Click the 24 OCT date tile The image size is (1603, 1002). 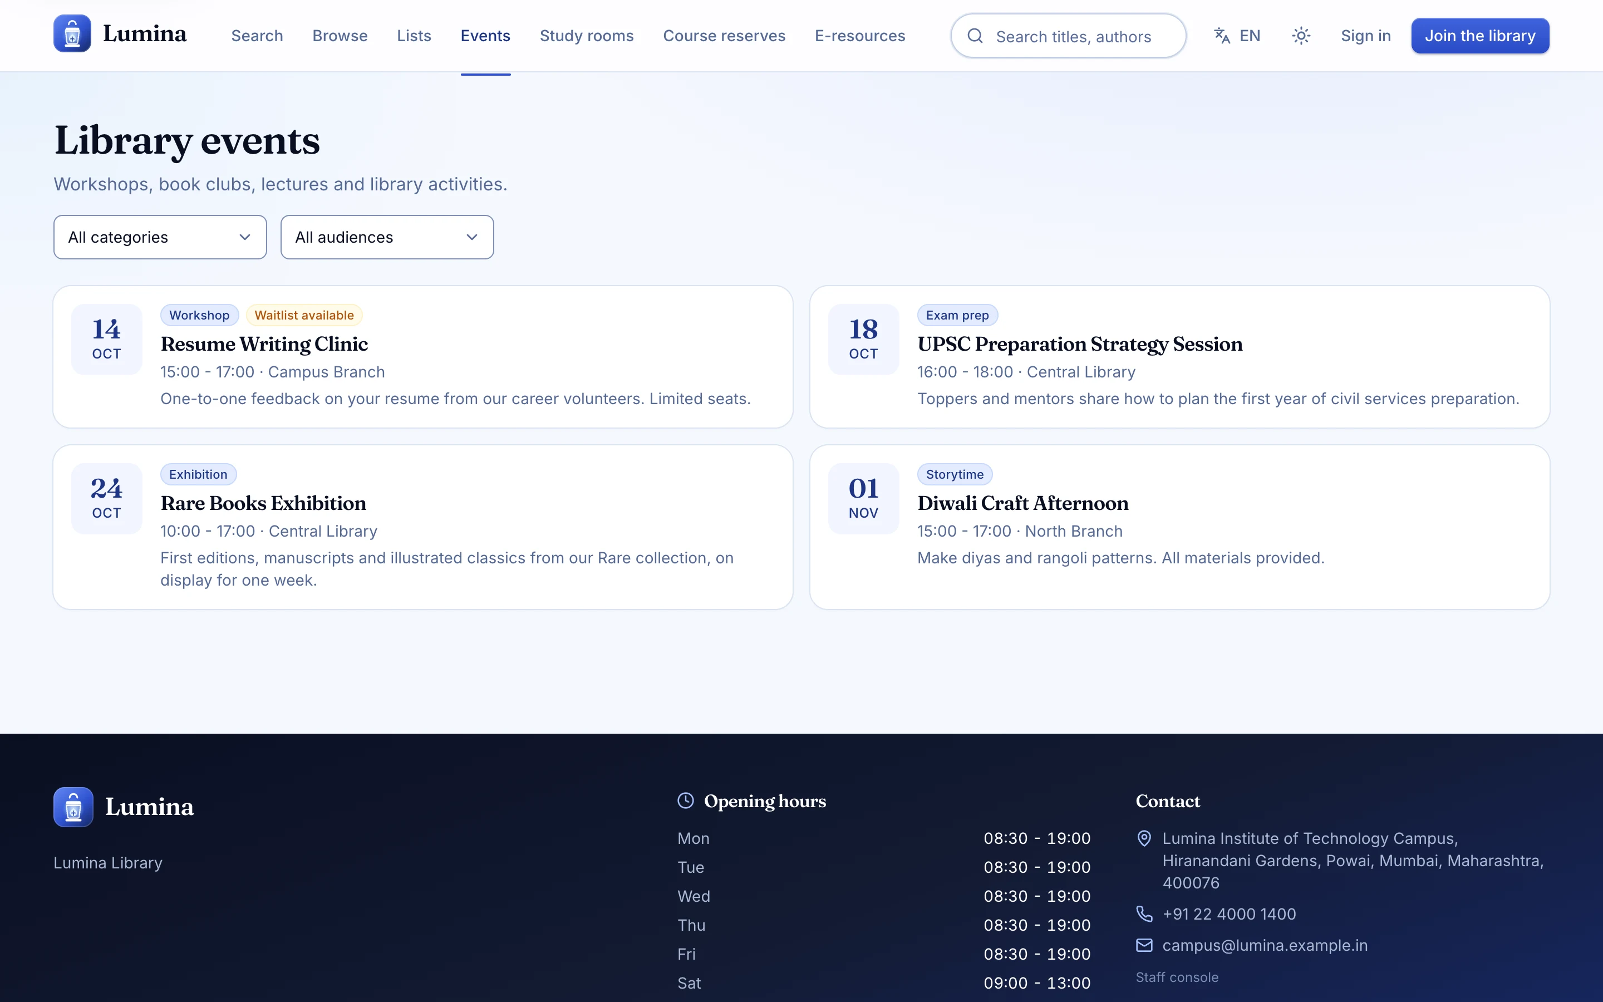pos(107,498)
